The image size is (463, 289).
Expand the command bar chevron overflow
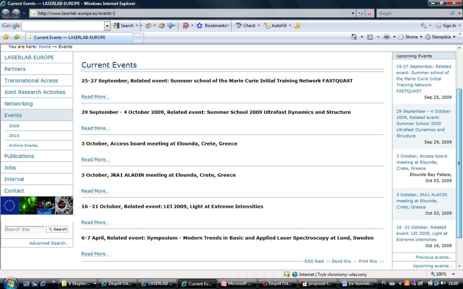click(x=460, y=34)
